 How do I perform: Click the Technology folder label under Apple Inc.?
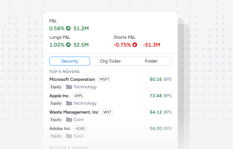click(x=85, y=103)
